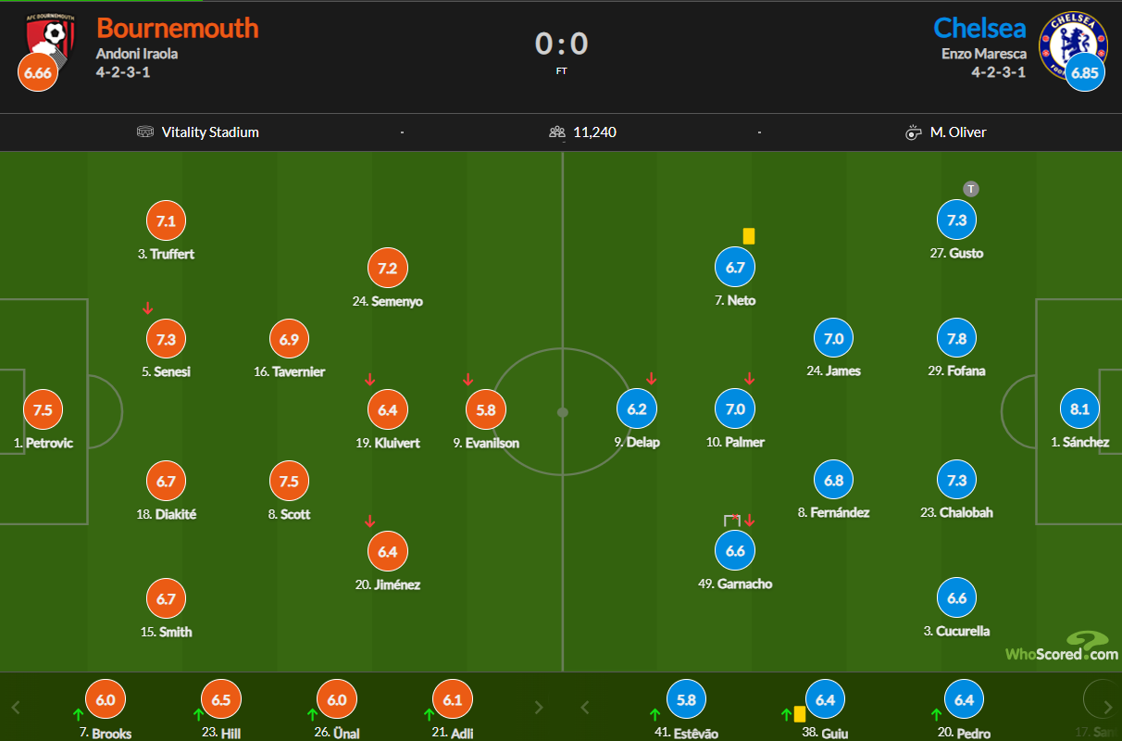This screenshot has height=741, width=1122.
Task: Click the grey T badge above Gusto
Action: pos(970,189)
